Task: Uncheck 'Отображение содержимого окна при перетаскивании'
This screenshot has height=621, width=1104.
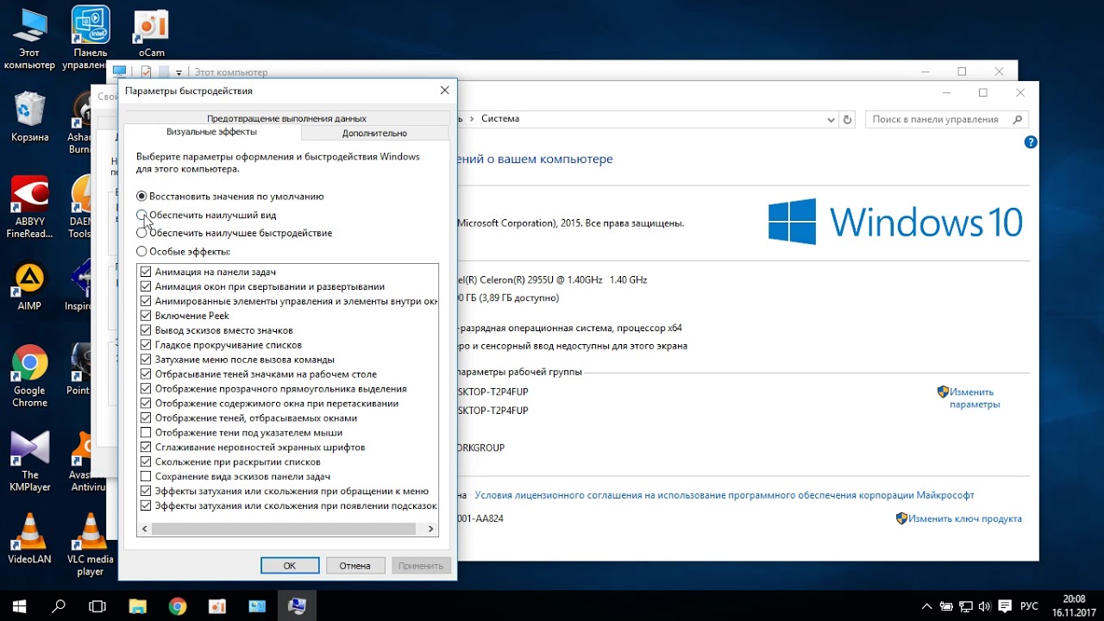Action: [x=146, y=404]
